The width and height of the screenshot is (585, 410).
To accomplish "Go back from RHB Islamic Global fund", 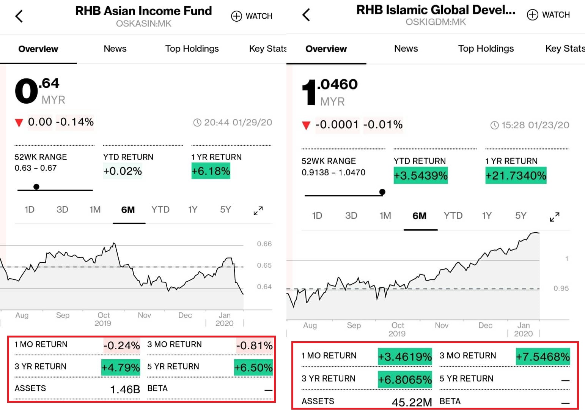I will (306, 15).
